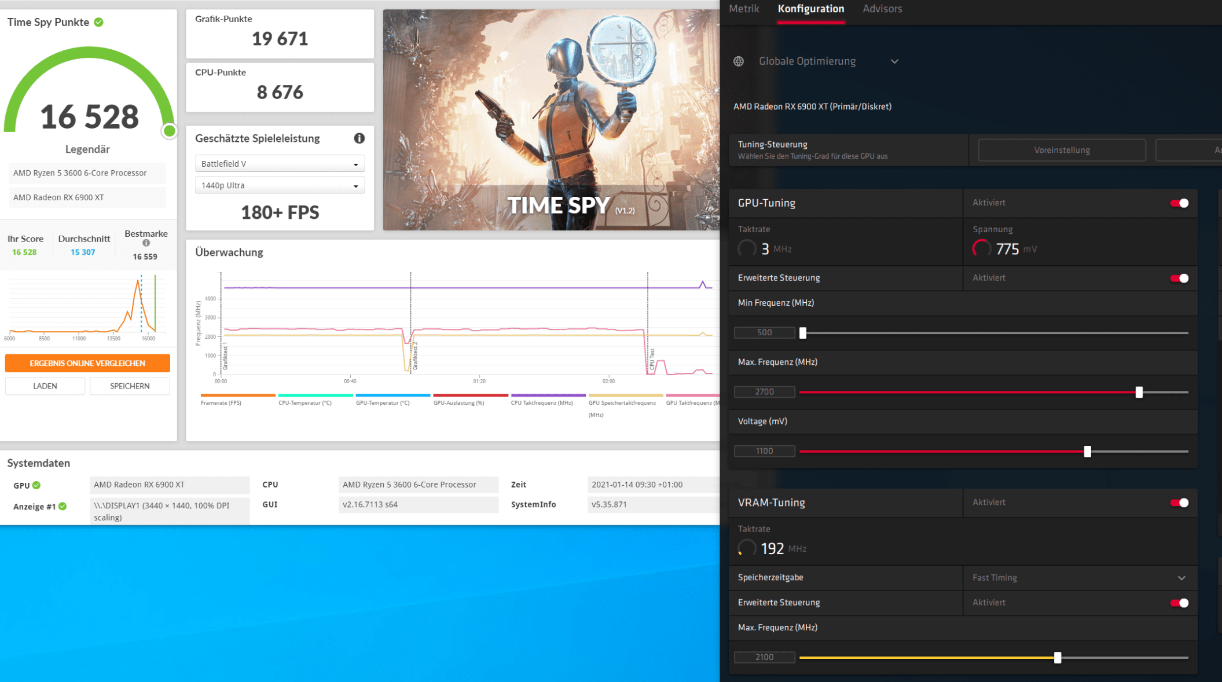Screen dimensions: 1222x682
Task: Click the Ihr Score value 16 528
Action: click(24, 252)
